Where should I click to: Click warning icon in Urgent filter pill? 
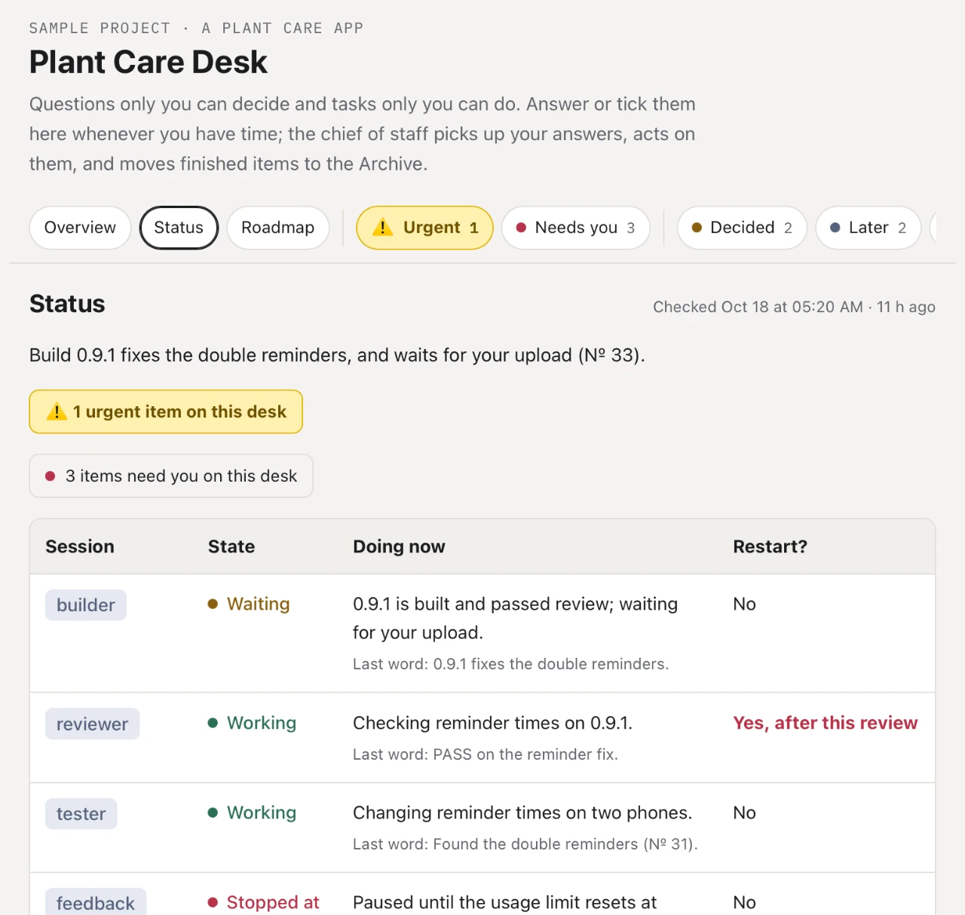(382, 227)
